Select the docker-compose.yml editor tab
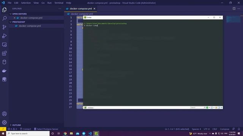 tap(81, 9)
